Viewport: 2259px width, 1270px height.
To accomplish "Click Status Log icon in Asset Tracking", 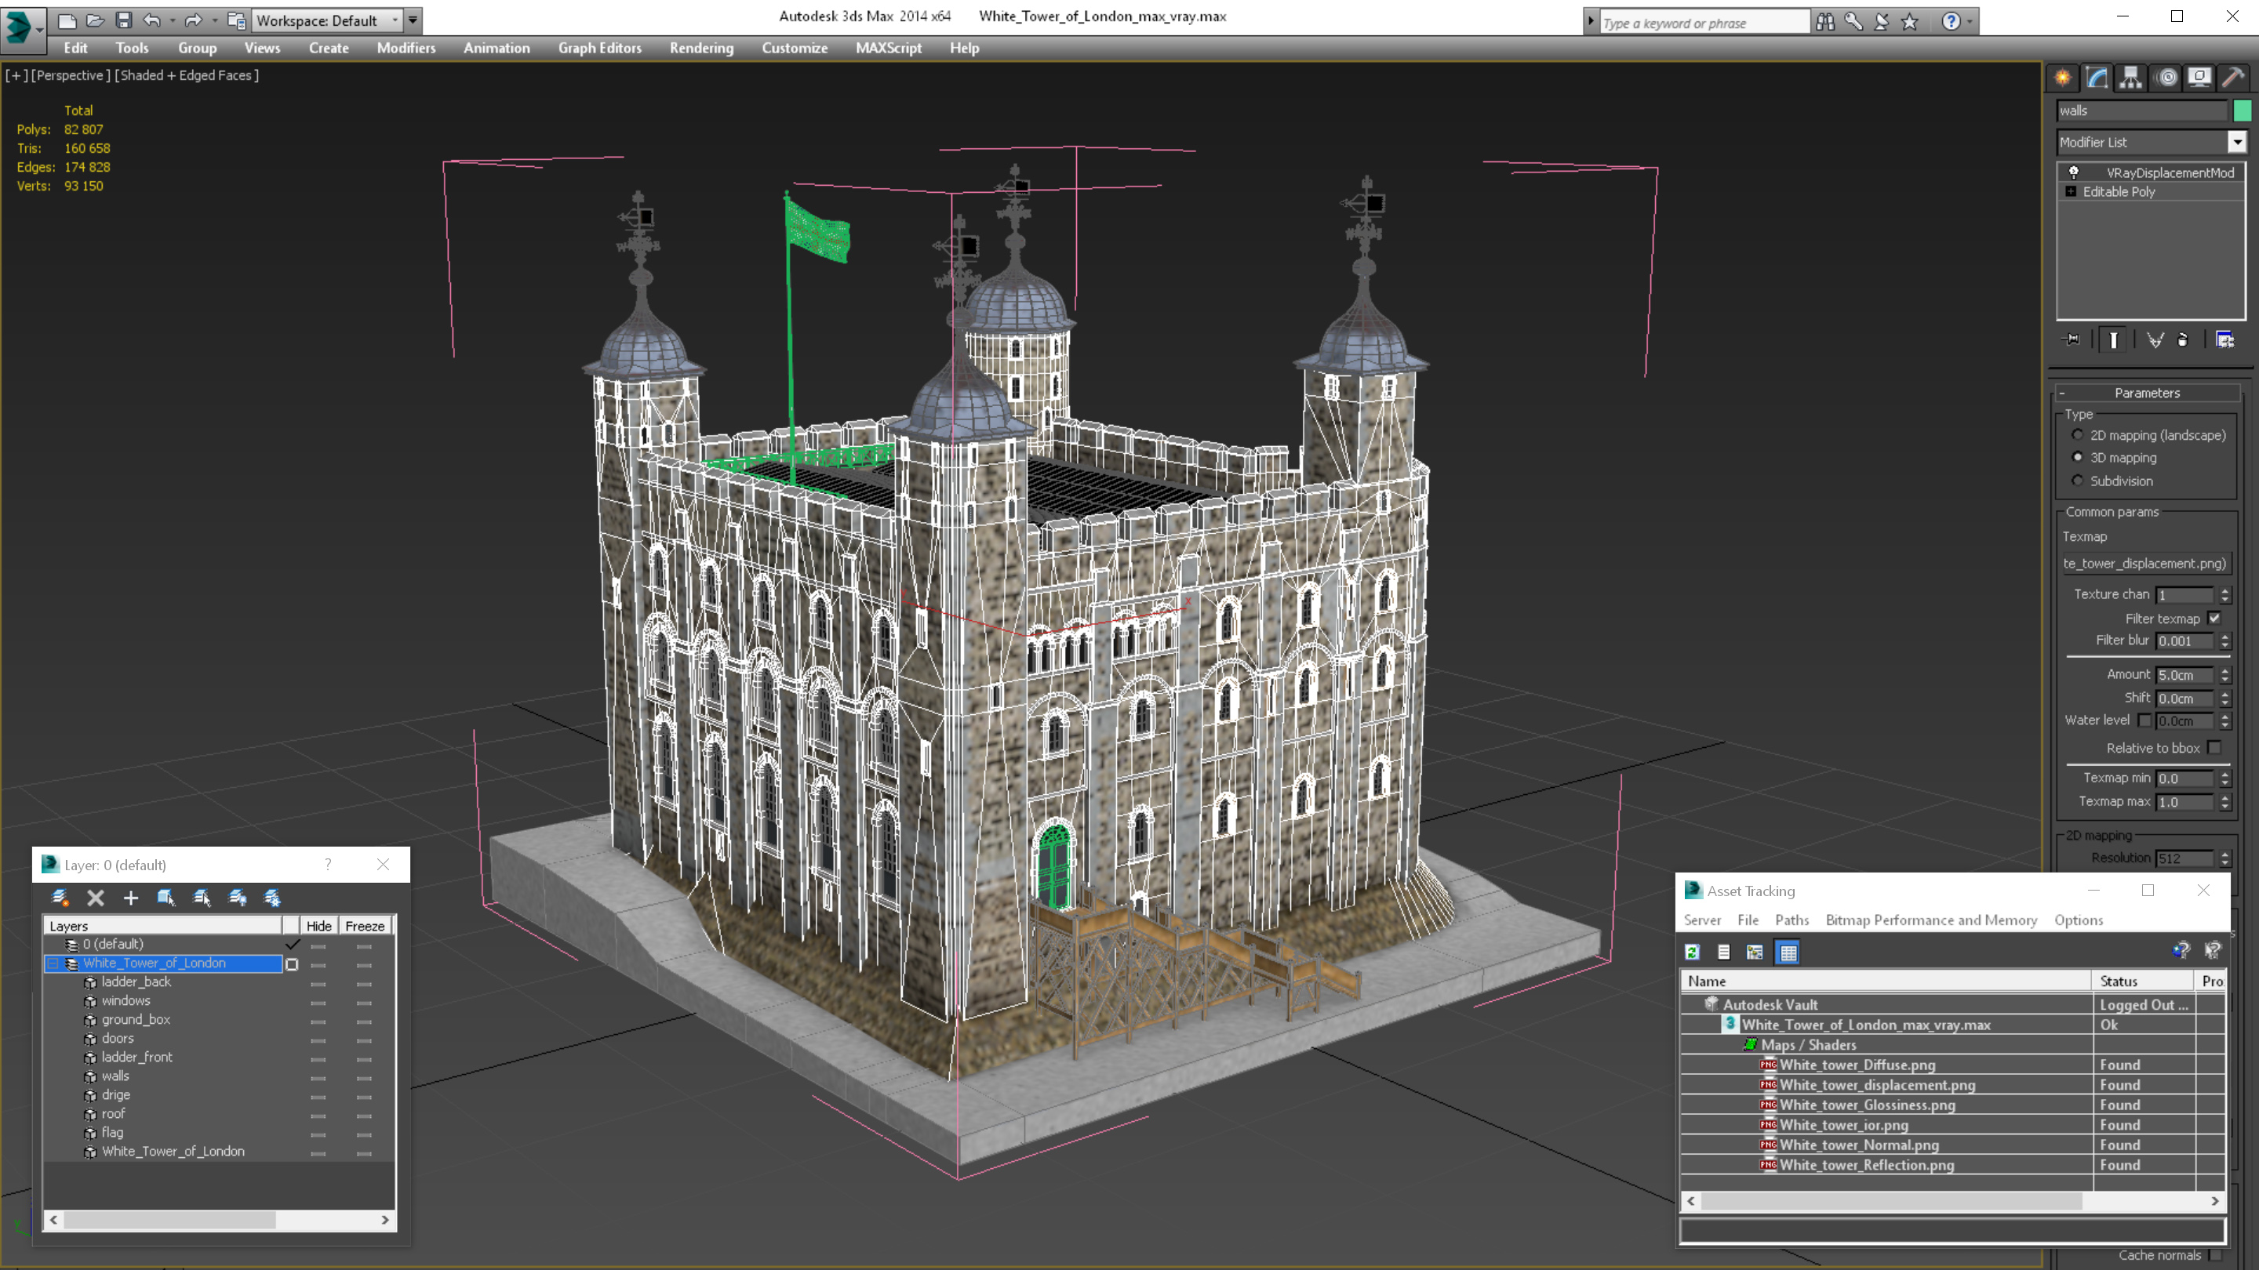I will 1724,952.
